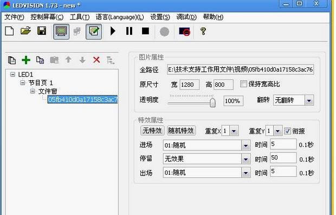Viewport: 336px width, 215px height.
Task: Click the 100% transparency value field
Action: 233,101
